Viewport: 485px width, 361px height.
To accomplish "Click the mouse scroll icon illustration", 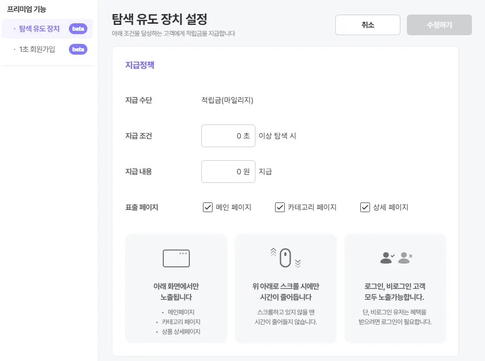I will (x=285, y=258).
